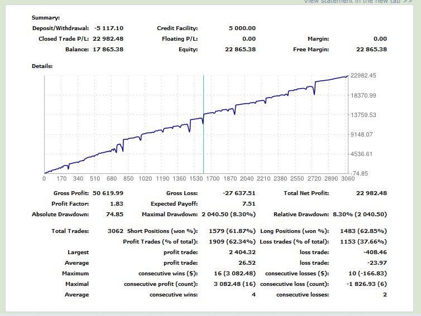
Task: Select the average profit trade value 26.52
Action: [247, 263]
